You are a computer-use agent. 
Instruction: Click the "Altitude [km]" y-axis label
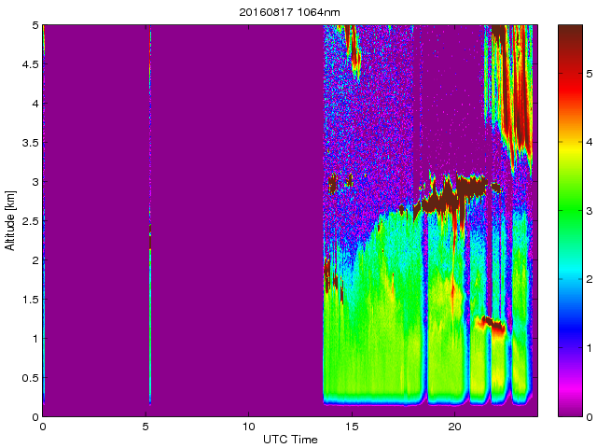(10, 220)
